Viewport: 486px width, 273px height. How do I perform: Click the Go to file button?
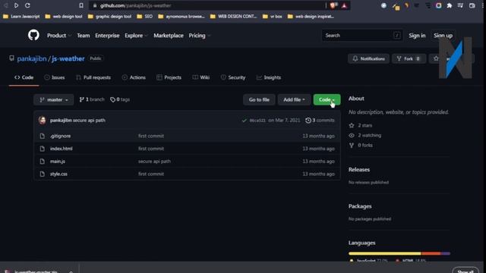259,99
